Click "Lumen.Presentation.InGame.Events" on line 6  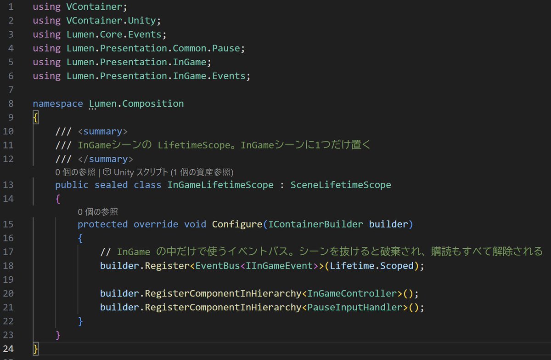coord(156,76)
